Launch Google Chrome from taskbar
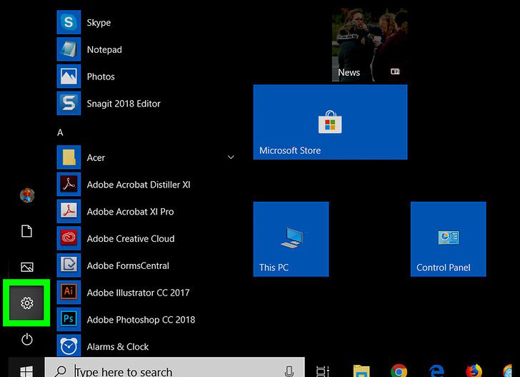520x377 pixels. (399, 371)
